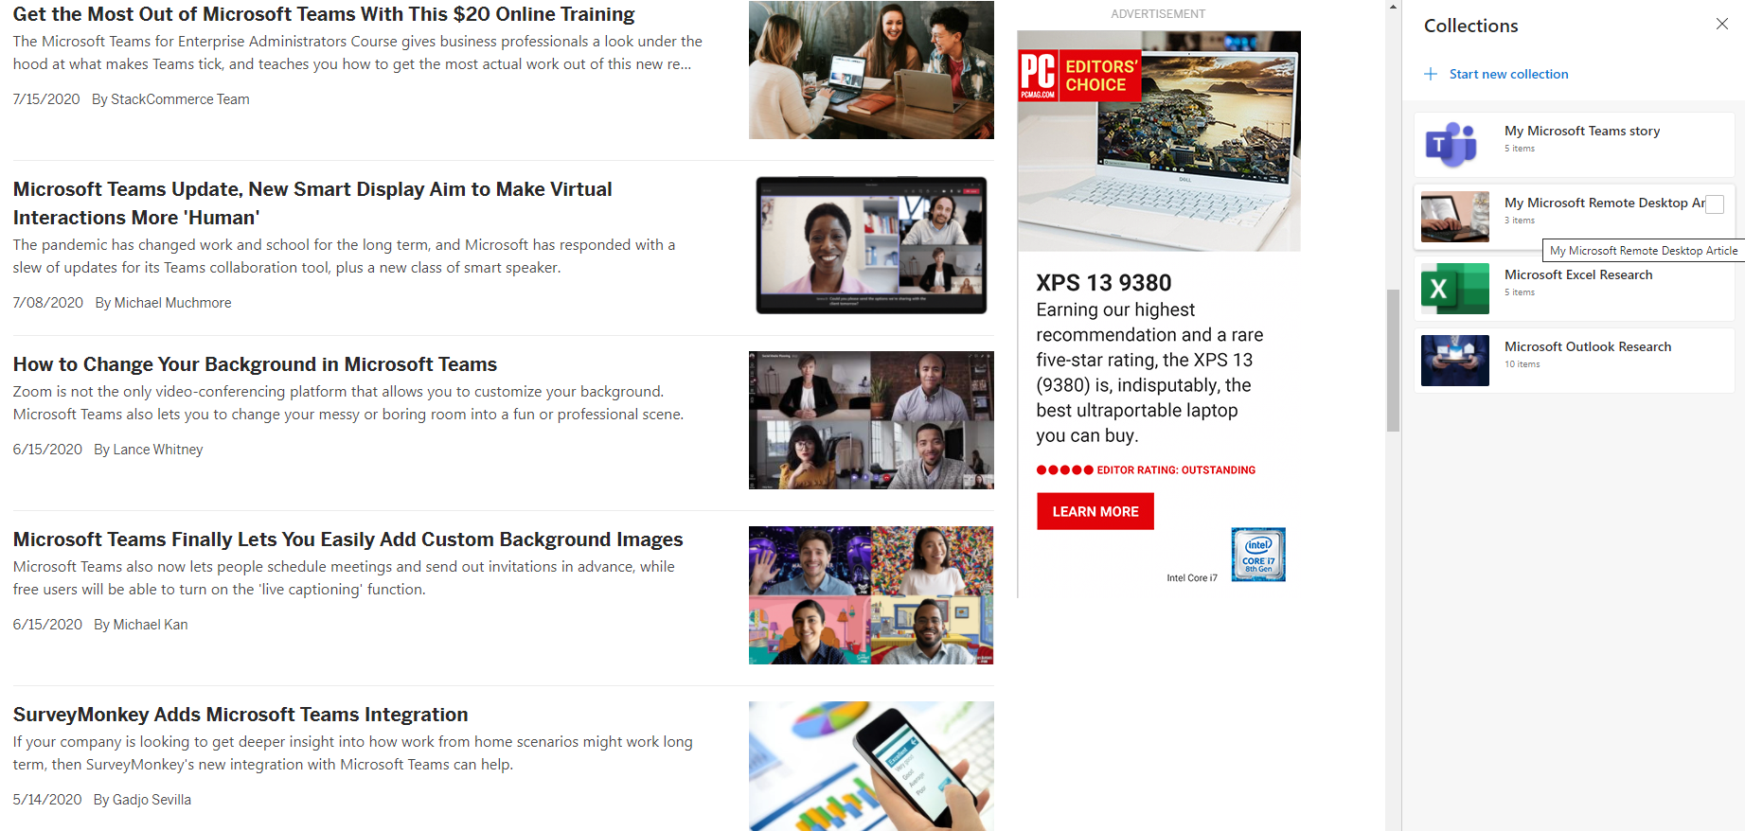Click the 7/08/2020 article date
This screenshot has width=1745, height=831.
(x=48, y=303)
